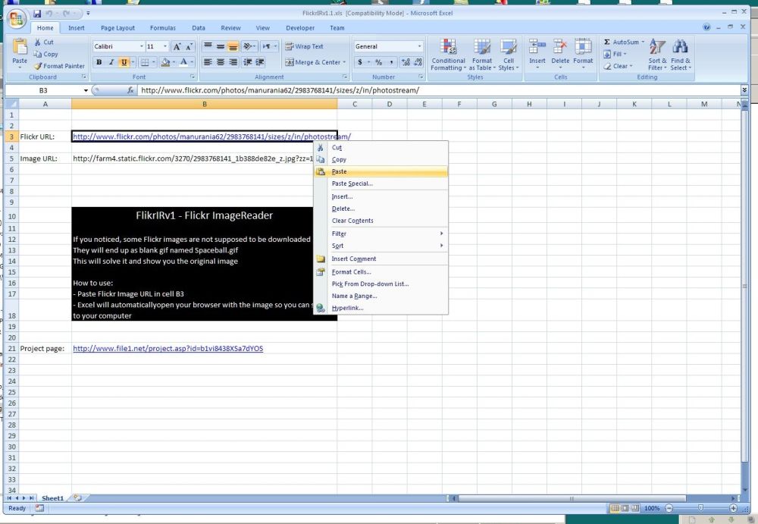This screenshot has width=758, height=524.
Task: Open the Insert ribbon tab
Action: [x=77, y=28]
